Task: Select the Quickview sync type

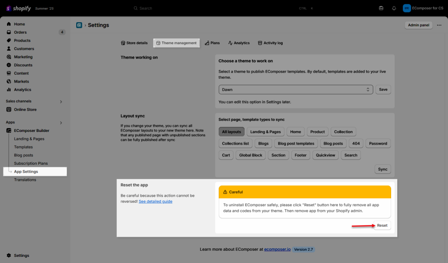Action: (325, 155)
